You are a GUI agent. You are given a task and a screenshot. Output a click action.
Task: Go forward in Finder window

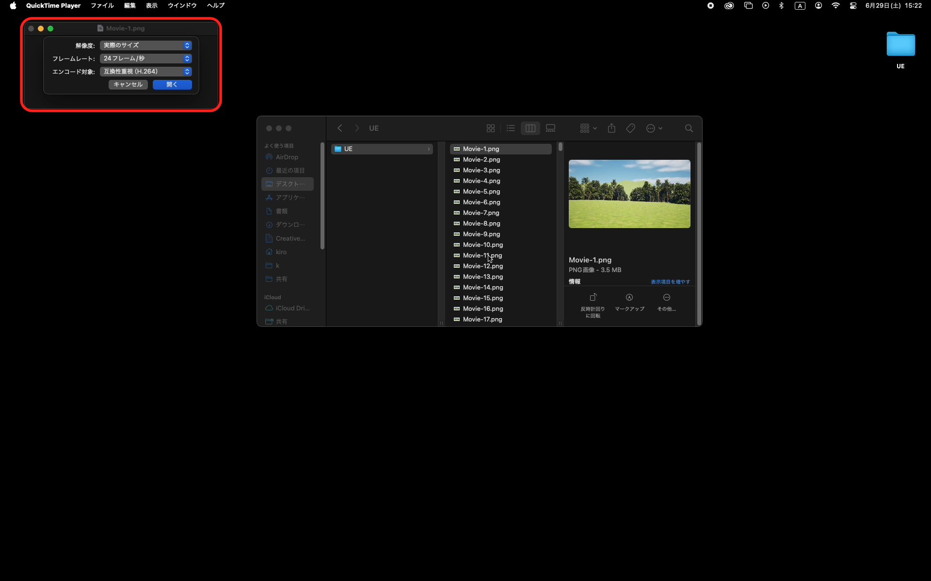point(357,128)
